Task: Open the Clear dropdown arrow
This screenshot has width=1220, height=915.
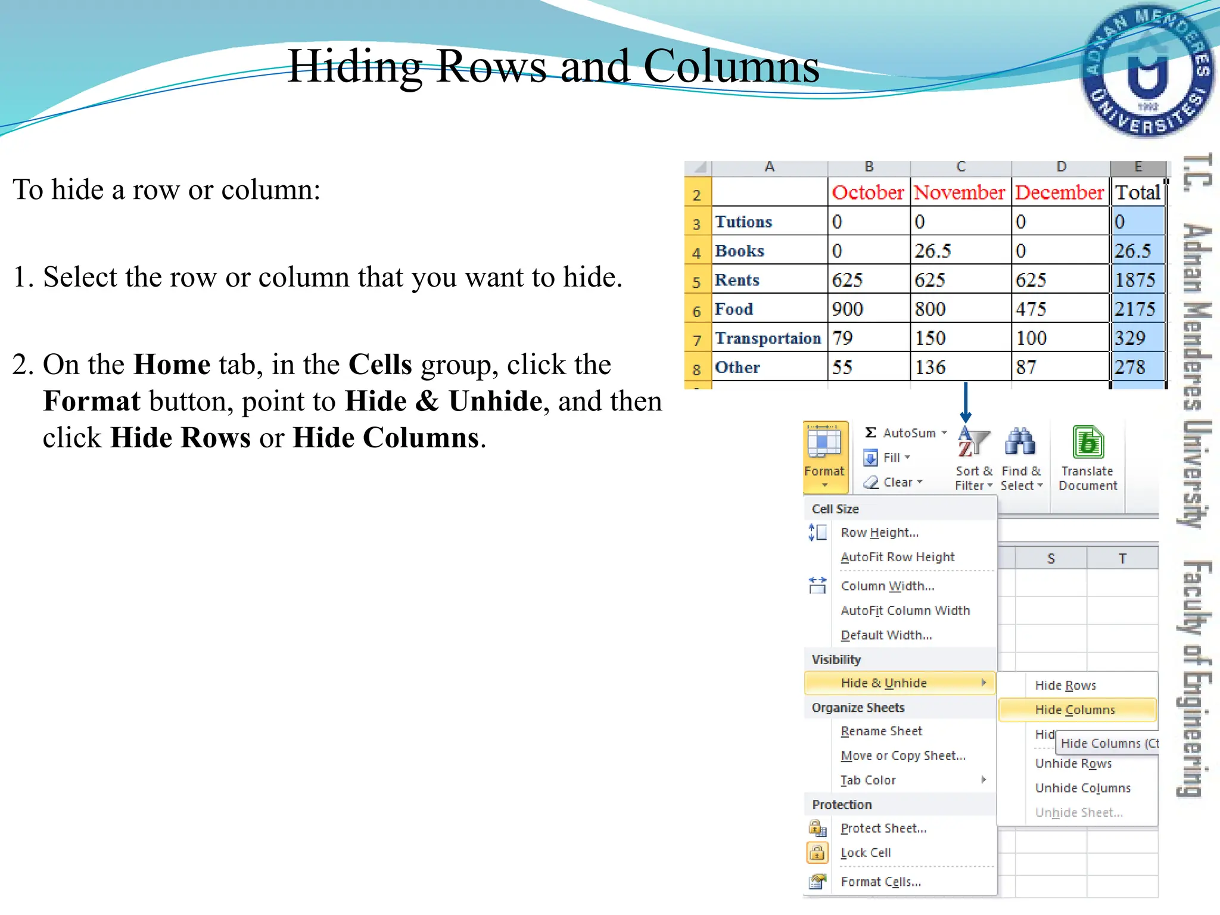Action: [x=920, y=482]
